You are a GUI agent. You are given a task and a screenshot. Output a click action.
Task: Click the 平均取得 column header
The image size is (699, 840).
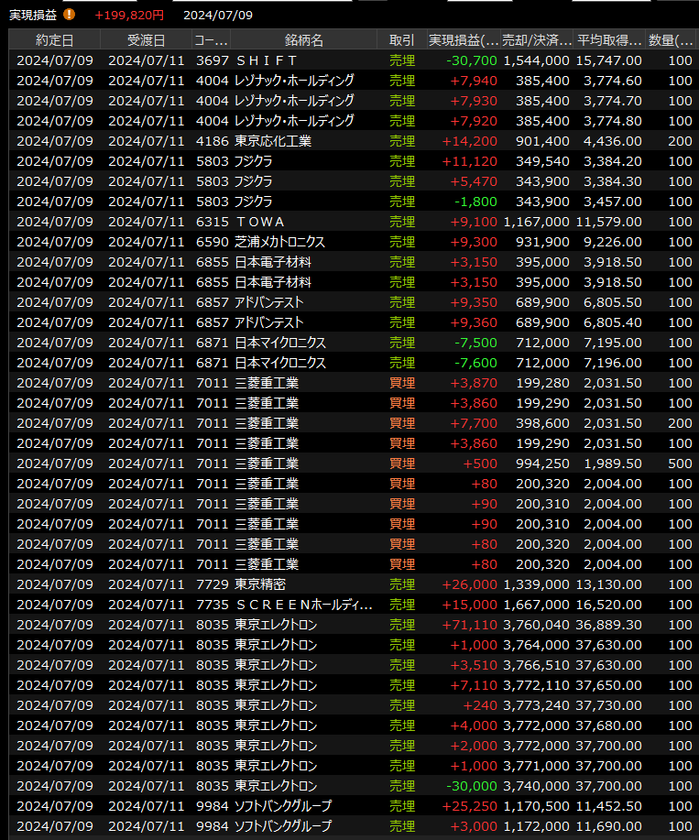(609, 40)
